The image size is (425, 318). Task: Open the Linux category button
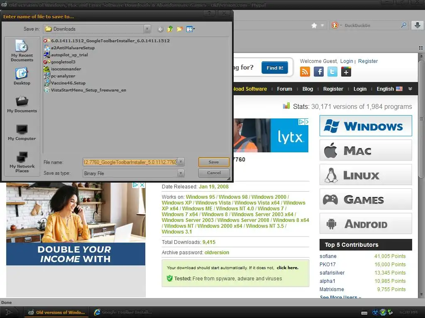(366, 175)
